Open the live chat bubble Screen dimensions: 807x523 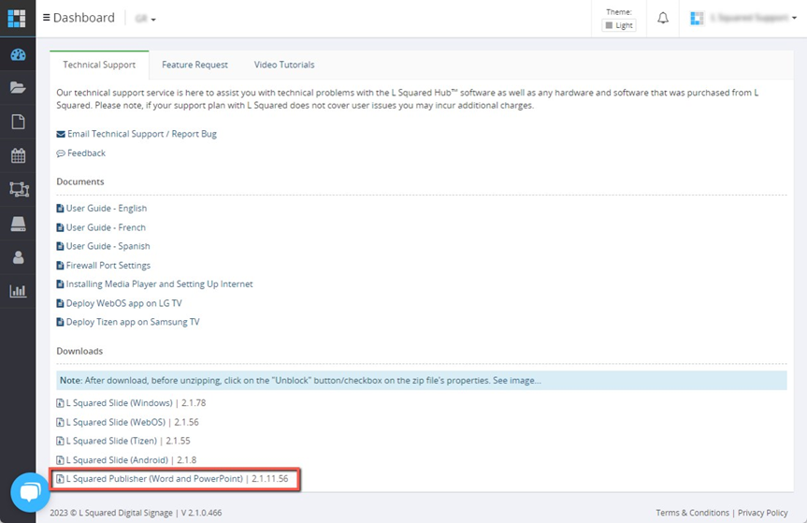click(30, 492)
